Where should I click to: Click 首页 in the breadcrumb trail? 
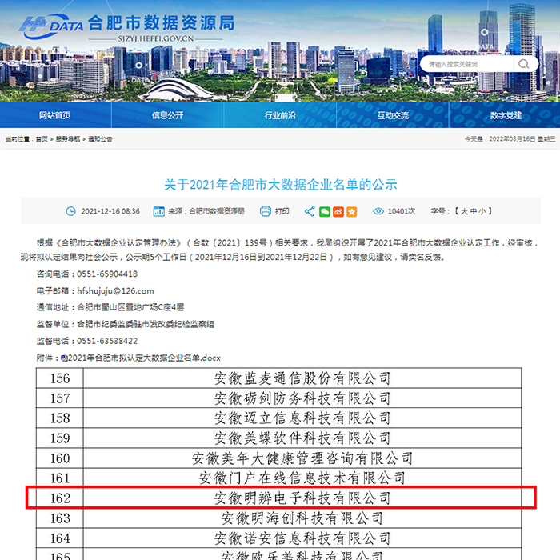pos(42,139)
